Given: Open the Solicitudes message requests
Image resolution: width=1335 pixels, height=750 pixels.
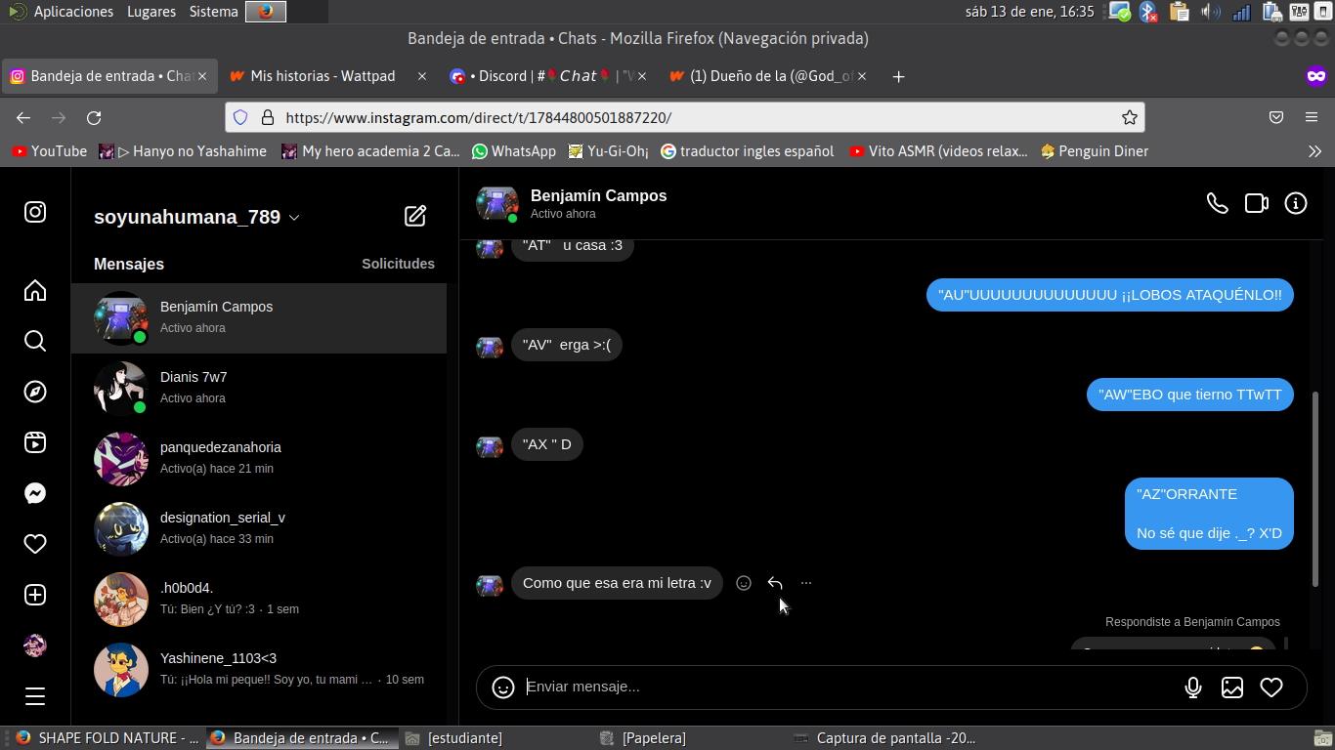Looking at the screenshot, I should 398,264.
